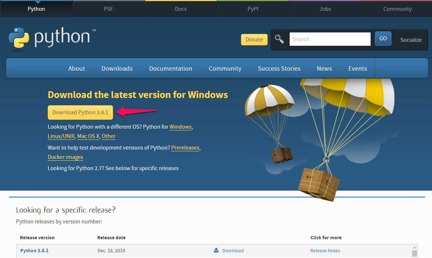Image resolution: width=432 pixels, height=258 pixels.
Task: Open the Downloads navigation menu
Action: pos(117,68)
